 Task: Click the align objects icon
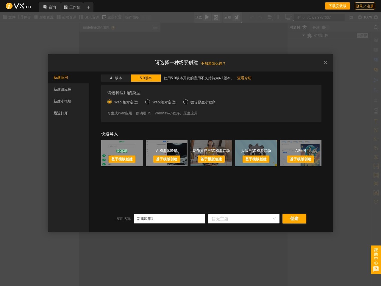270,17
